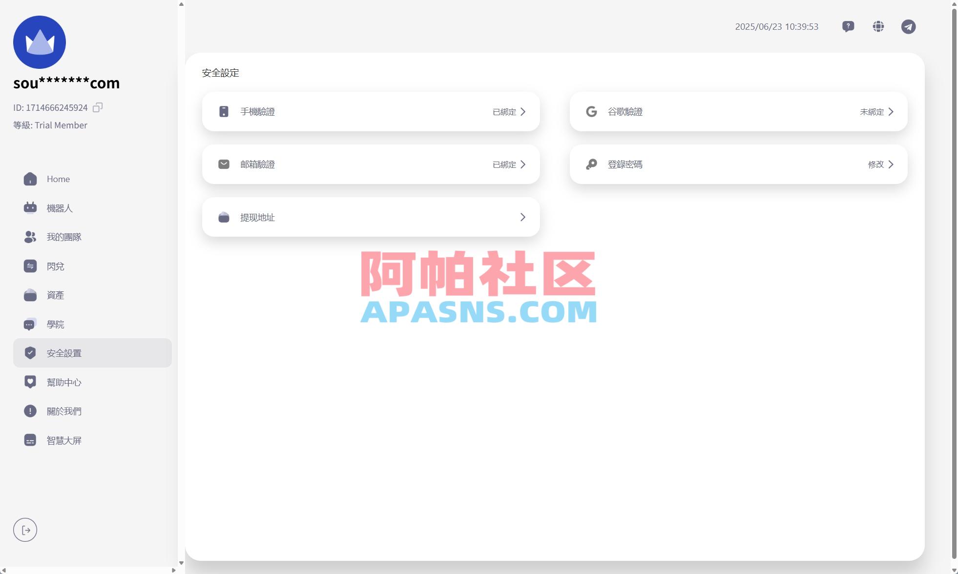This screenshot has height=574, width=958.
Task: Open 關於我們 about page
Action: click(64, 410)
